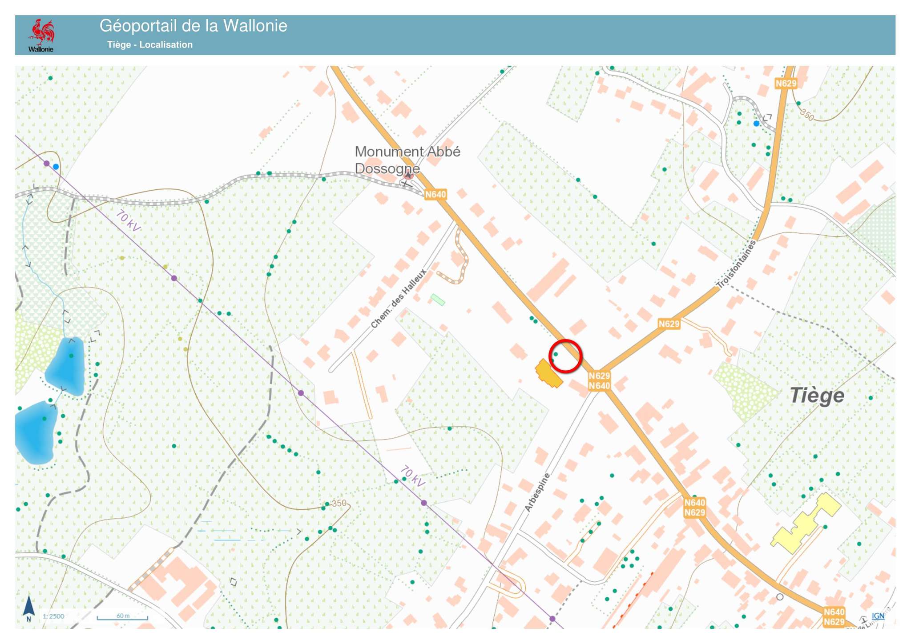Click the blue north arrow icon

[29, 608]
